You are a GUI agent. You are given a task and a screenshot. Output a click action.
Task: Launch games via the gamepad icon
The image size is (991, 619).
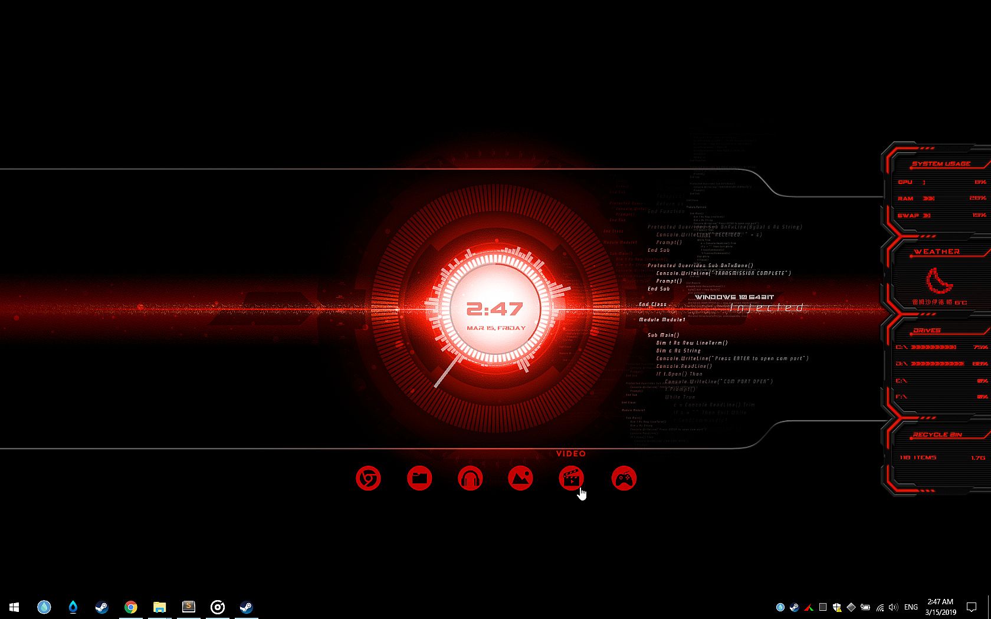[624, 478]
